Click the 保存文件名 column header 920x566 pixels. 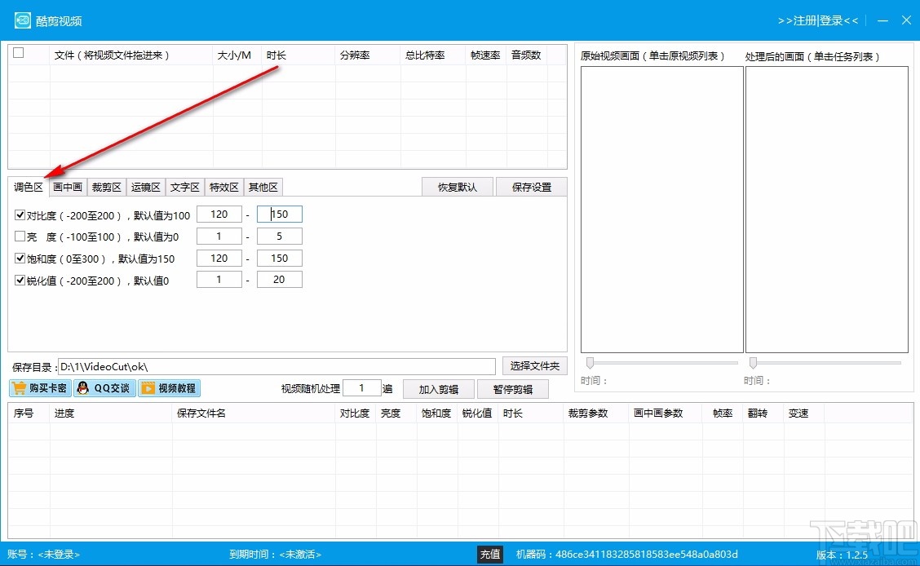pyautogui.click(x=254, y=413)
